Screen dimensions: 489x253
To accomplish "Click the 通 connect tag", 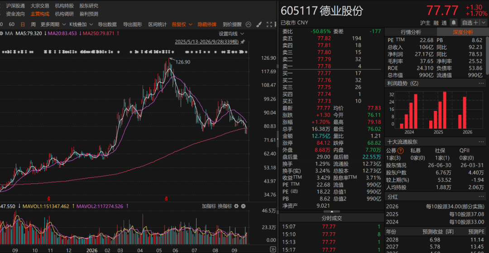I will (444, 23).
